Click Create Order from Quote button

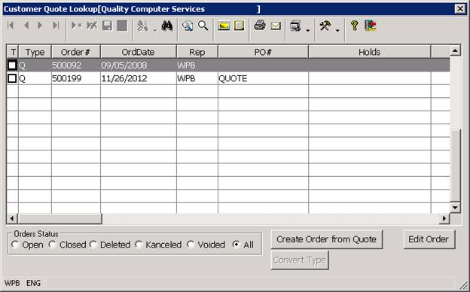pyautogui.click(x=327, y=239)
